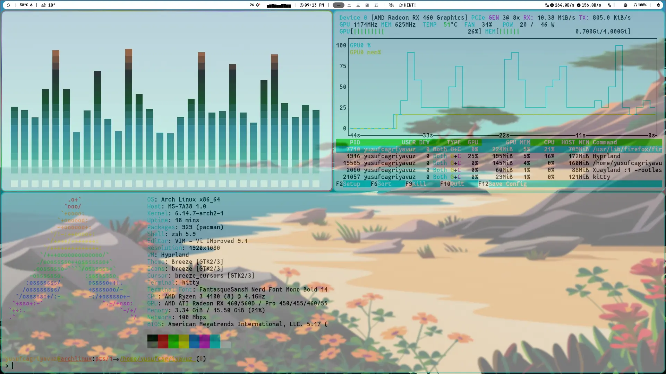Image resolution: width=666 pixels, height=374 pixels.
Task: Click the USER column header in nvtop
Action: [x=409, y=142]
